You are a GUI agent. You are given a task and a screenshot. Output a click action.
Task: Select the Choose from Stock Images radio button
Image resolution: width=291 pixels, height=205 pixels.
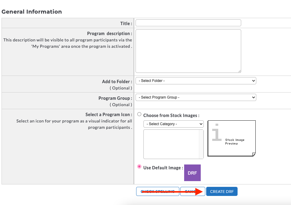click(139, 114)
